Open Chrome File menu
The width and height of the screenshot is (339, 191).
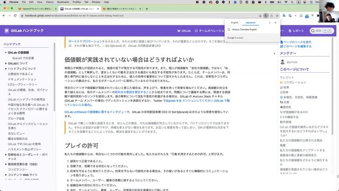(24, 2)
